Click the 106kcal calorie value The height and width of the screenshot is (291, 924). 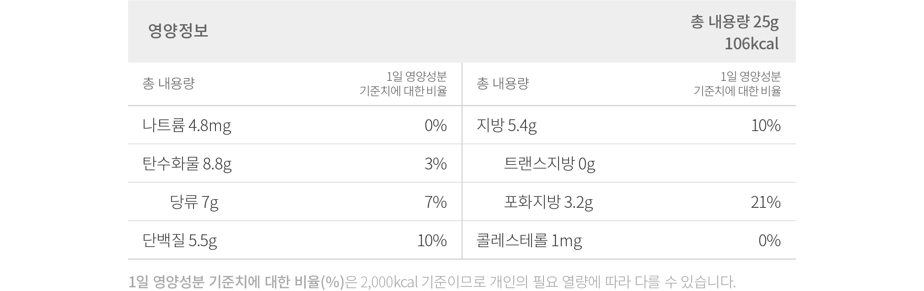pos(752,44)
